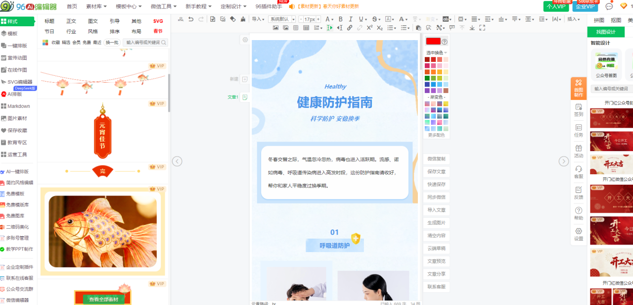Open the 签到 check-in icon
This screenshot has height=305, width=633.
click(578, 109)
